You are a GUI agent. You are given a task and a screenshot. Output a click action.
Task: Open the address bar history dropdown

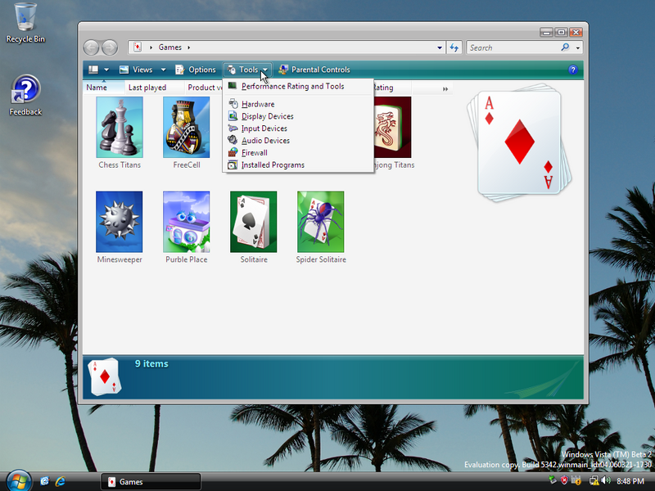tap(440, 47)
